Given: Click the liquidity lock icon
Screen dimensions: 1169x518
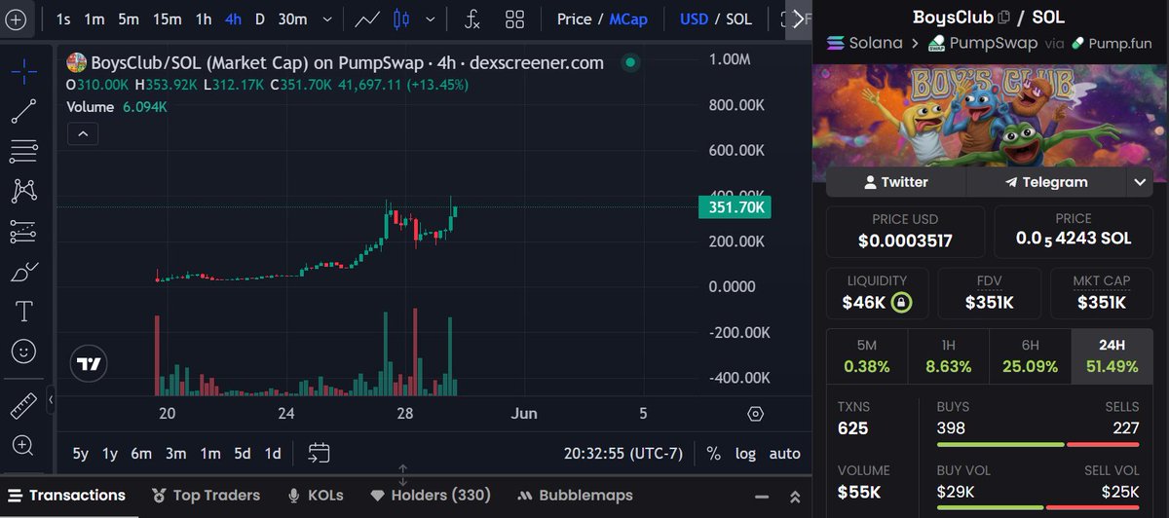Looking at the screenshot, I should (x=901, y=303).
